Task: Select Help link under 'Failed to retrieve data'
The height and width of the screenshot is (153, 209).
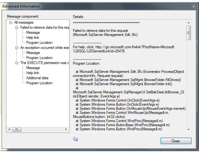Action: coord(33,38)
